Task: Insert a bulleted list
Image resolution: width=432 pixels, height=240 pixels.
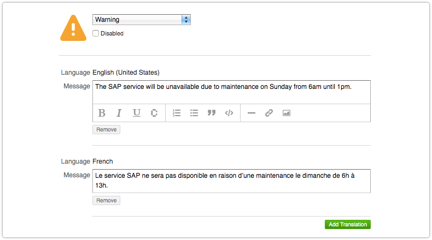Action: (x=194, y=113)
